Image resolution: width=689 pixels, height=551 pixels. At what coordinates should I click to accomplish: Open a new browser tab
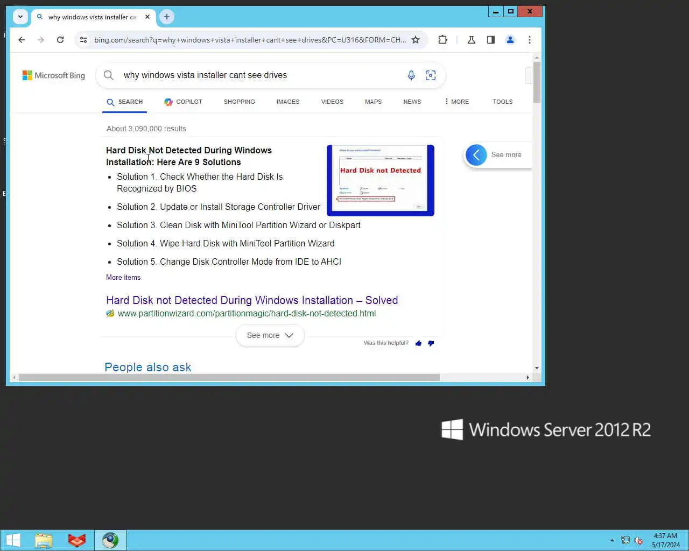click(x=167, y=17)
